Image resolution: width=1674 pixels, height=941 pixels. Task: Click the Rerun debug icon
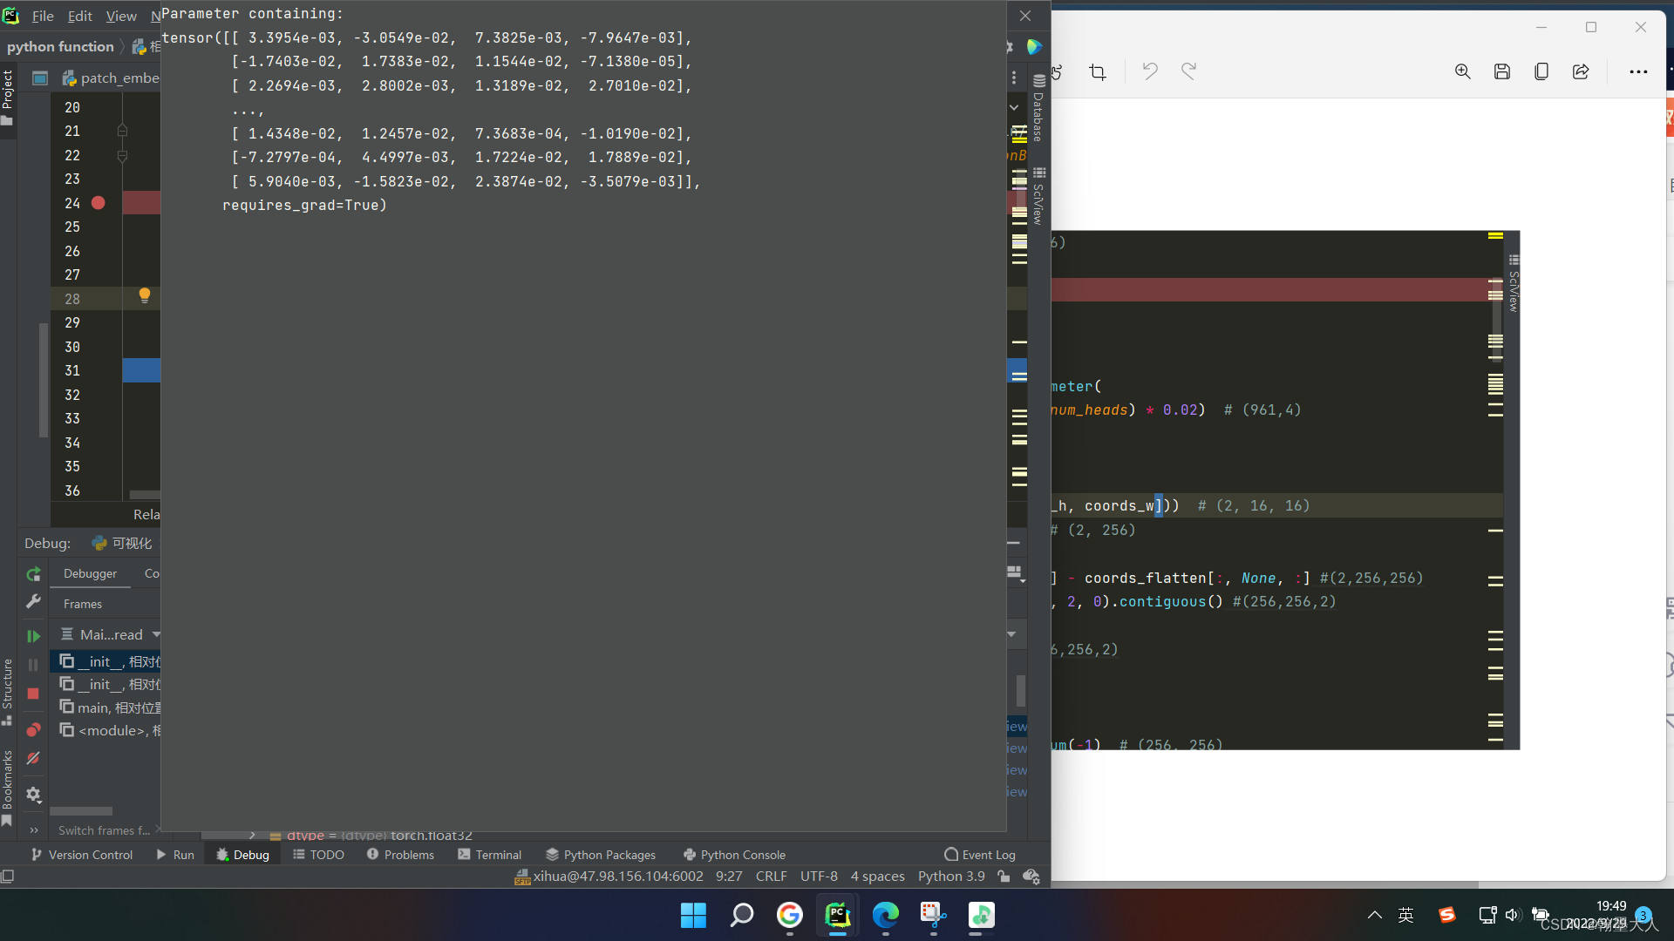pyautogui.click(x=33, y=574)
